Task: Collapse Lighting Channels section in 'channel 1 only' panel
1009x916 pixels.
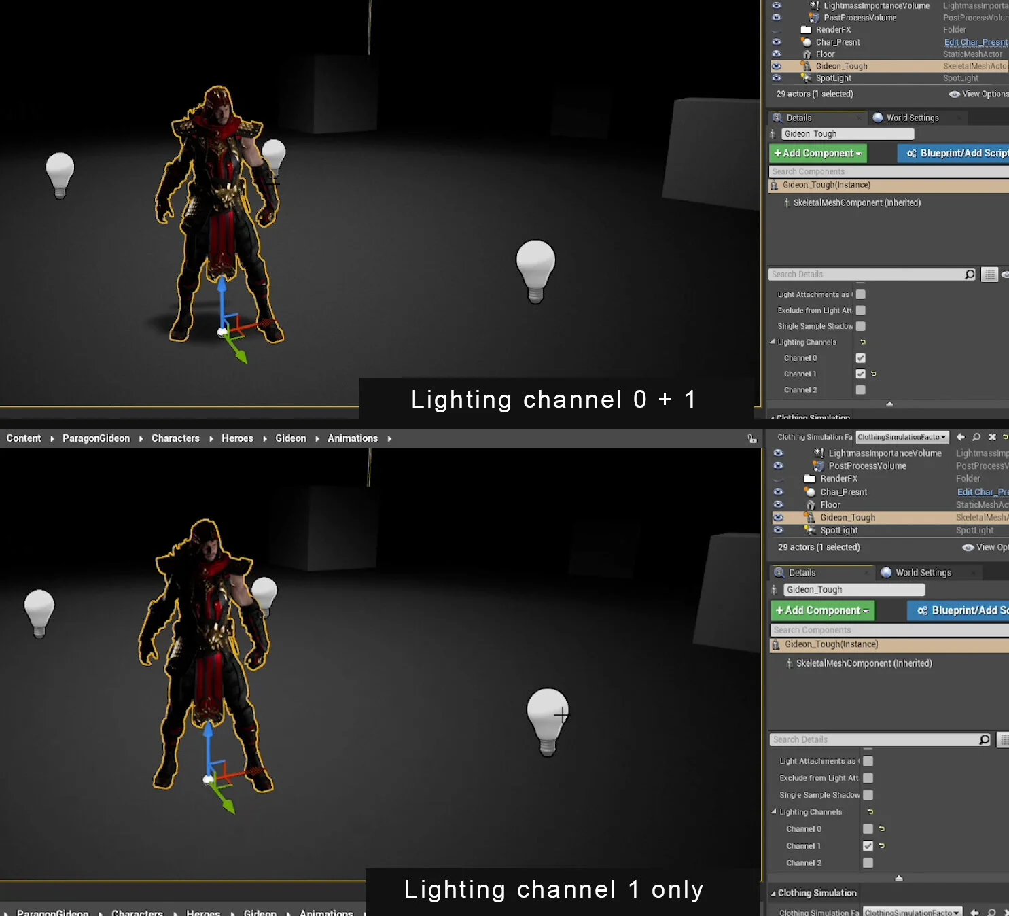Action: [774, 811]
